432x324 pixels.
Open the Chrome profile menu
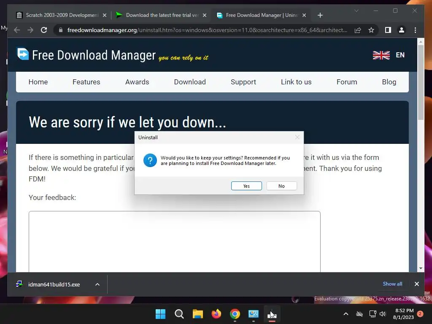[402, 30]
